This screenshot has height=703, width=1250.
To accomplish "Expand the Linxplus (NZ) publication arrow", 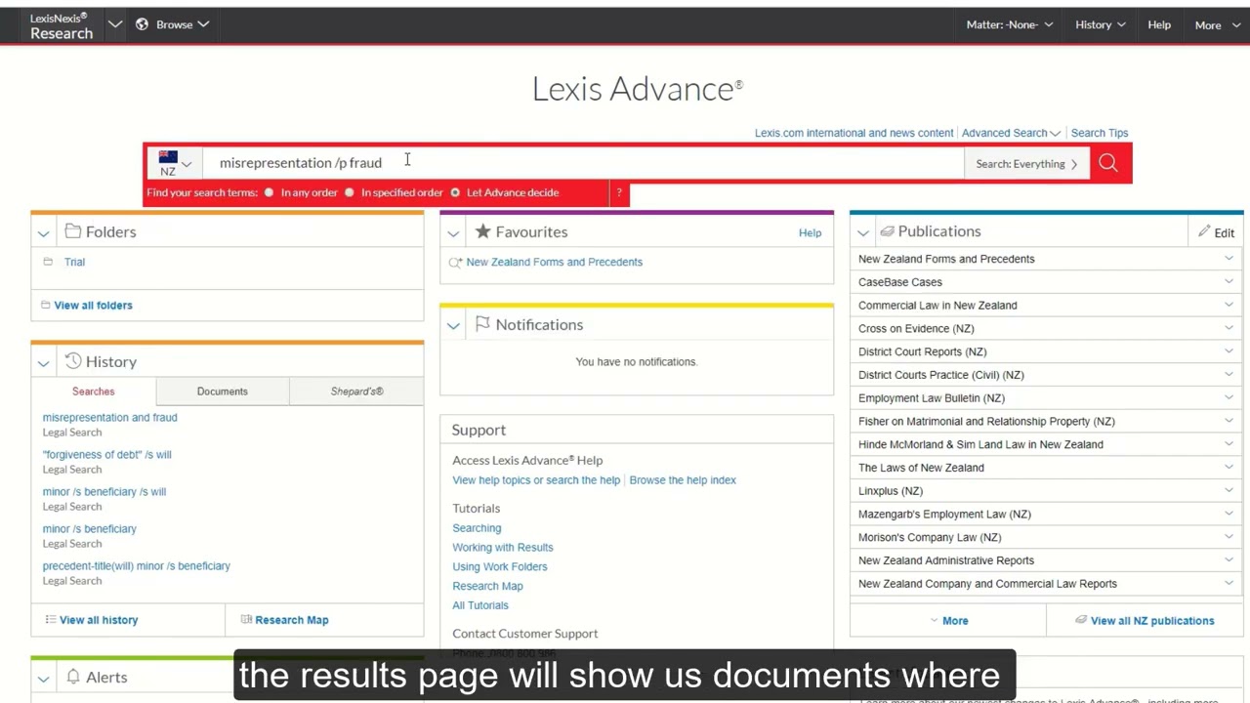I will pos(1229,490).
